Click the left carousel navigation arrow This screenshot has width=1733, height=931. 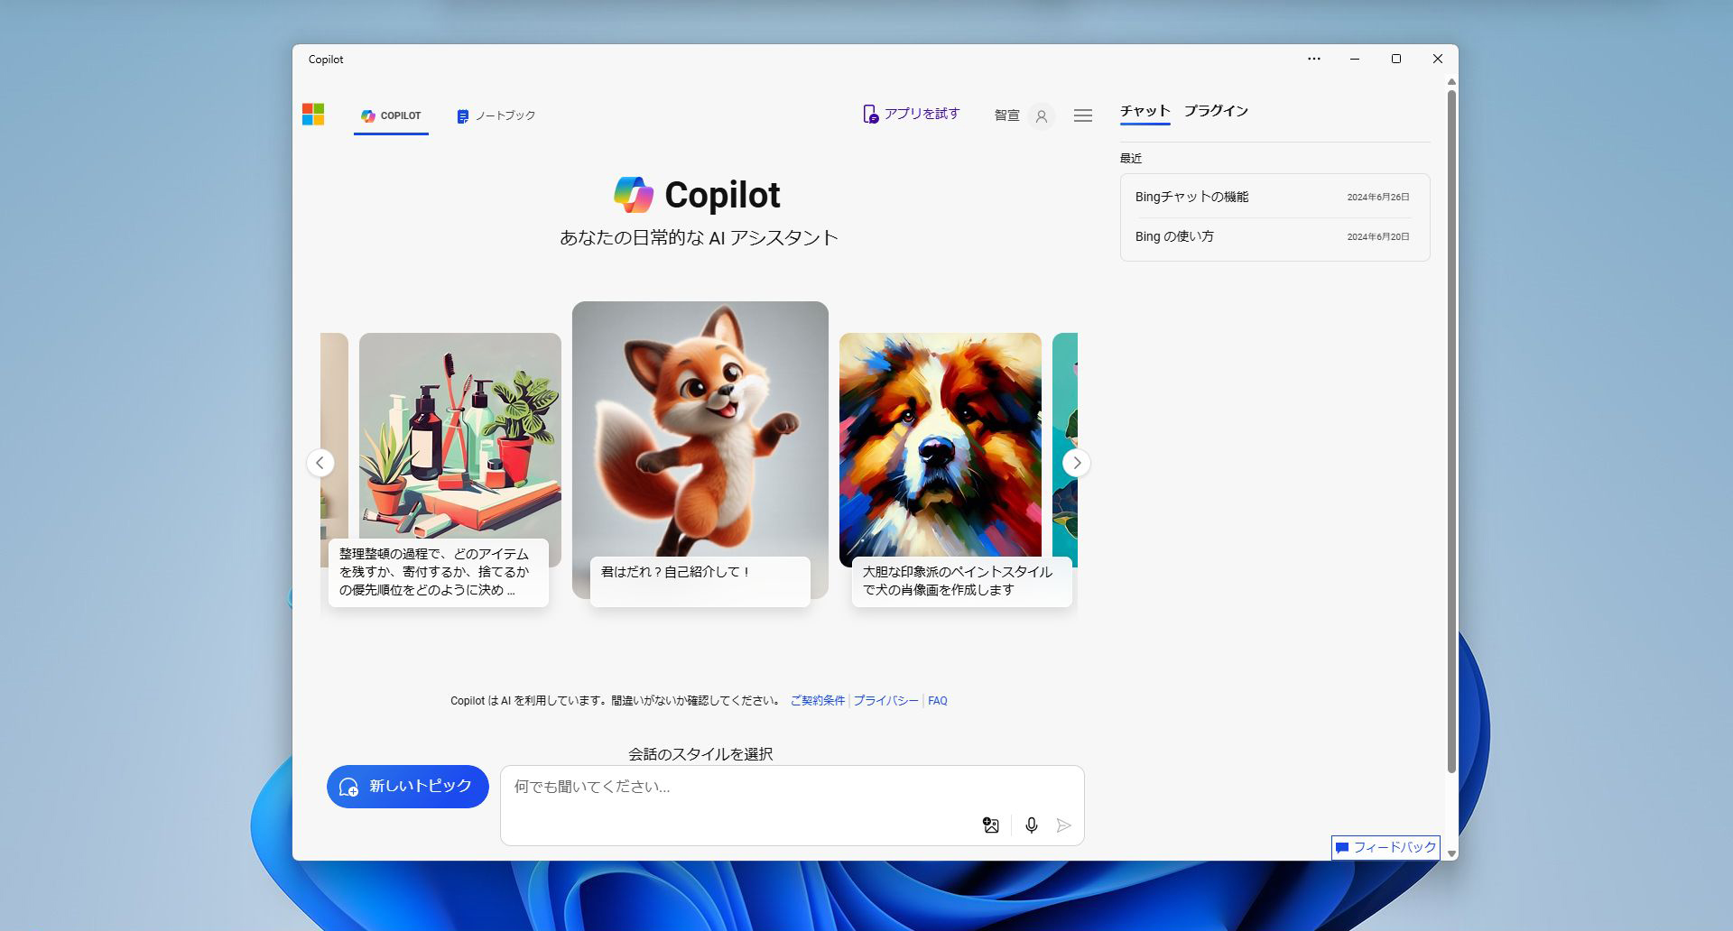320,463
